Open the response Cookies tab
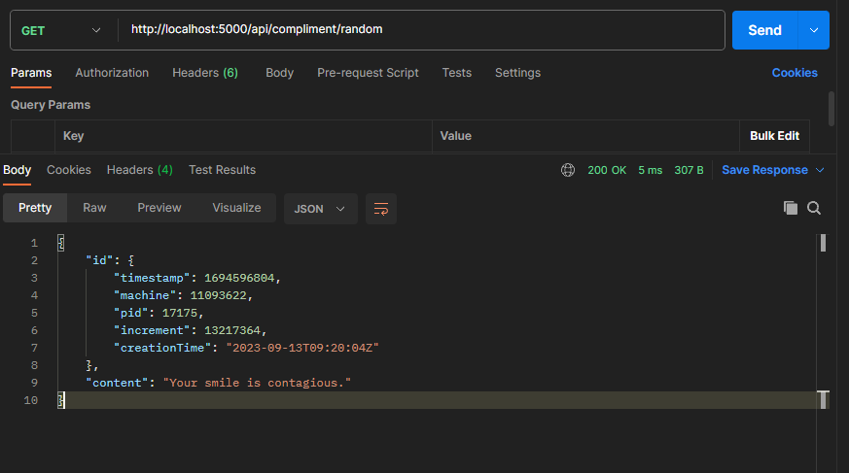 (69, 170)
